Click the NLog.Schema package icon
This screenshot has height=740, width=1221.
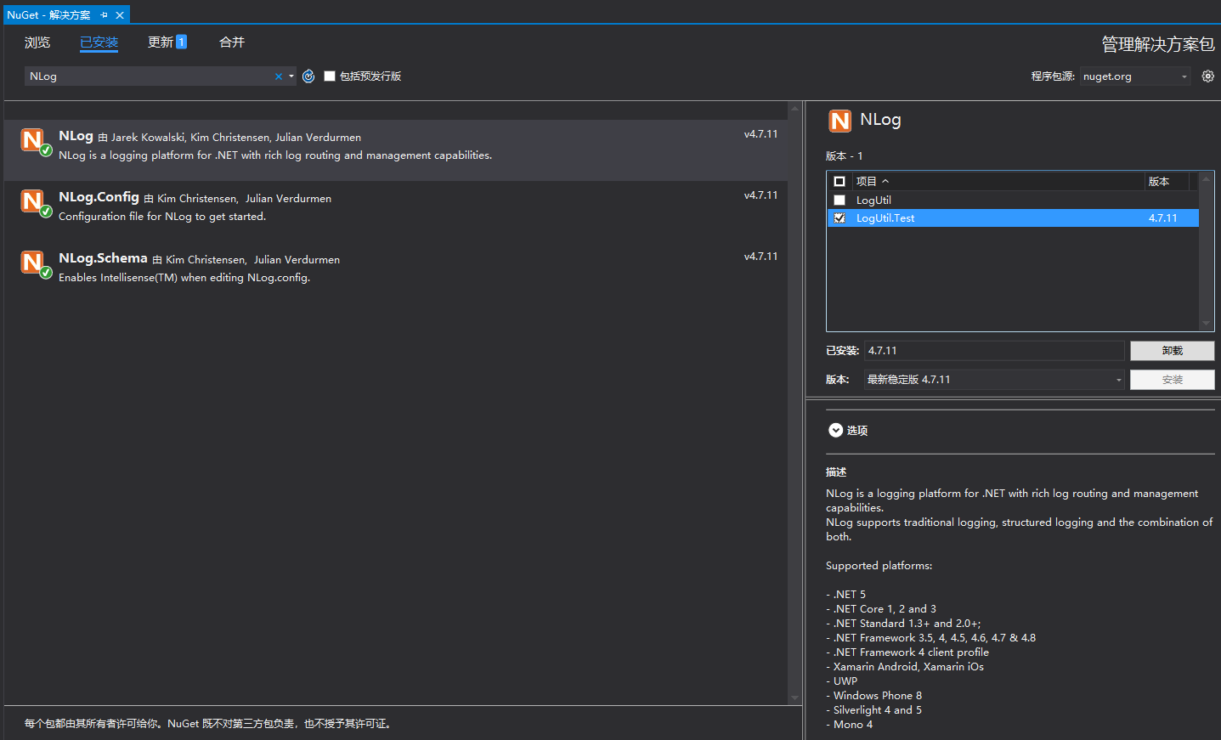click(33, 263)
